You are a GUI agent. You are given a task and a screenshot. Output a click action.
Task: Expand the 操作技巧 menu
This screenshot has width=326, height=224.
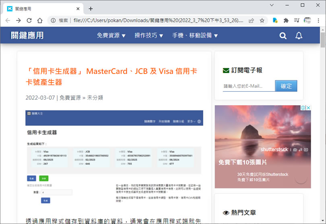[x=149, y=35]
